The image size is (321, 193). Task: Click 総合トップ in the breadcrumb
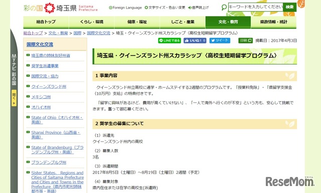click(33, 33)
